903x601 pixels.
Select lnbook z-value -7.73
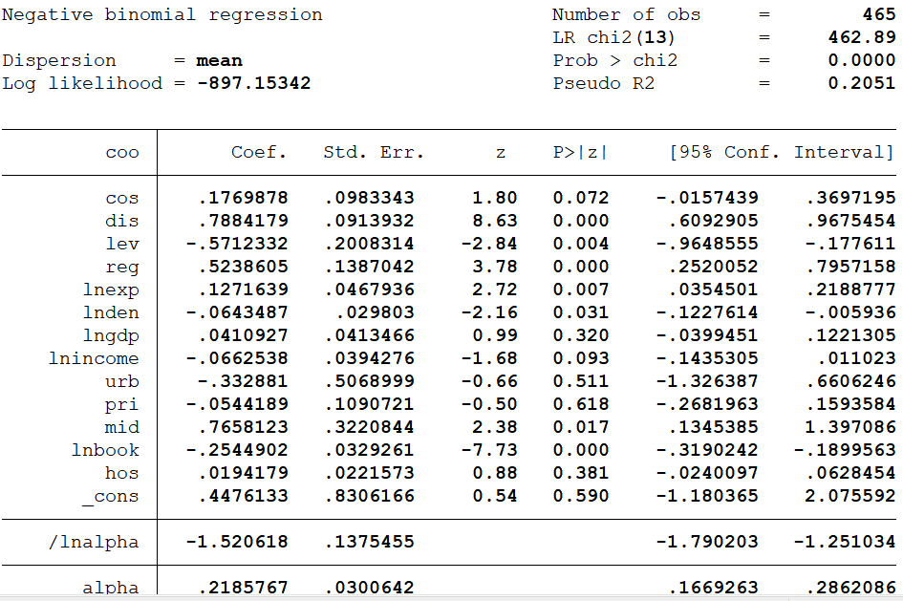pyautogui.click(x=489, y=450)
